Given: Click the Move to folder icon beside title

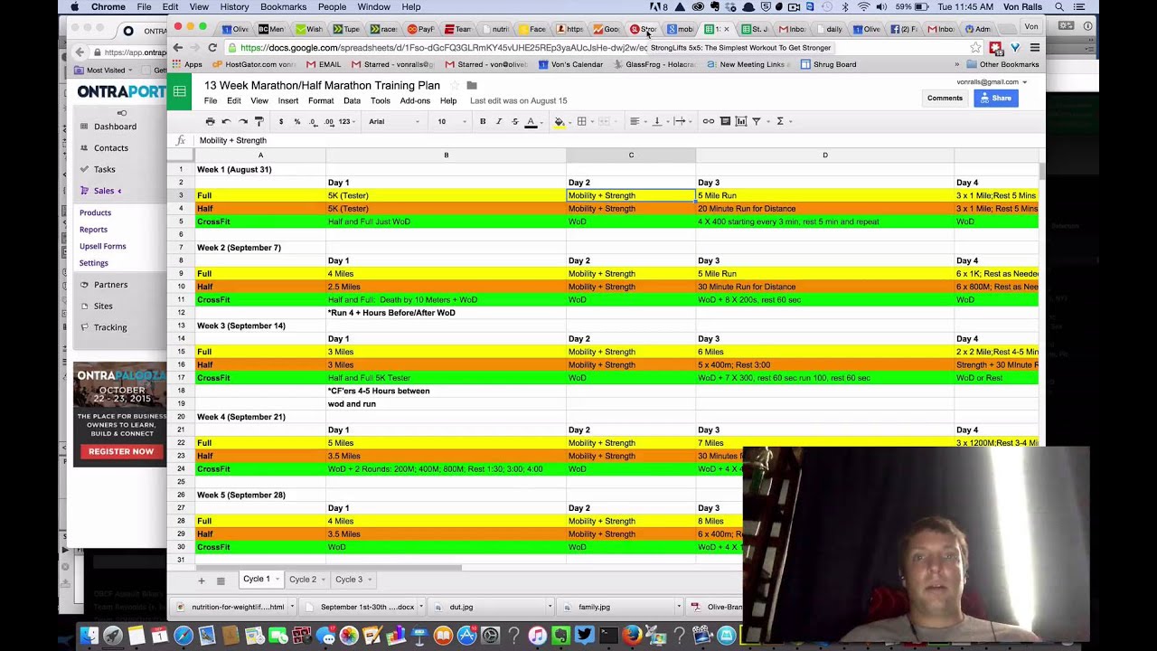Looking at the screenshot, I should click(471, 86).
